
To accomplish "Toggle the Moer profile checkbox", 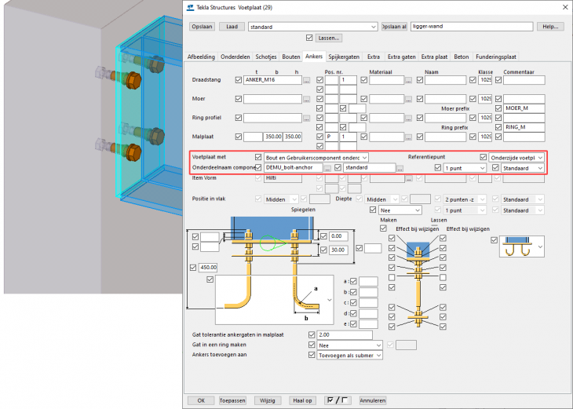I will (x=239, y=99).
